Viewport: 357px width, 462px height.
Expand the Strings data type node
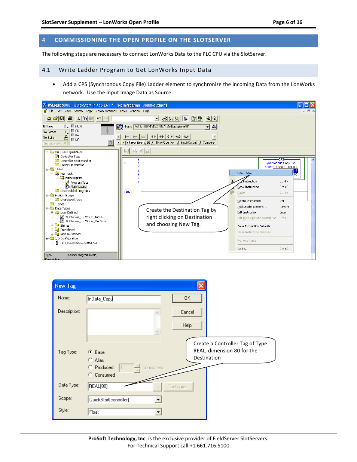(x=52, y=226)
